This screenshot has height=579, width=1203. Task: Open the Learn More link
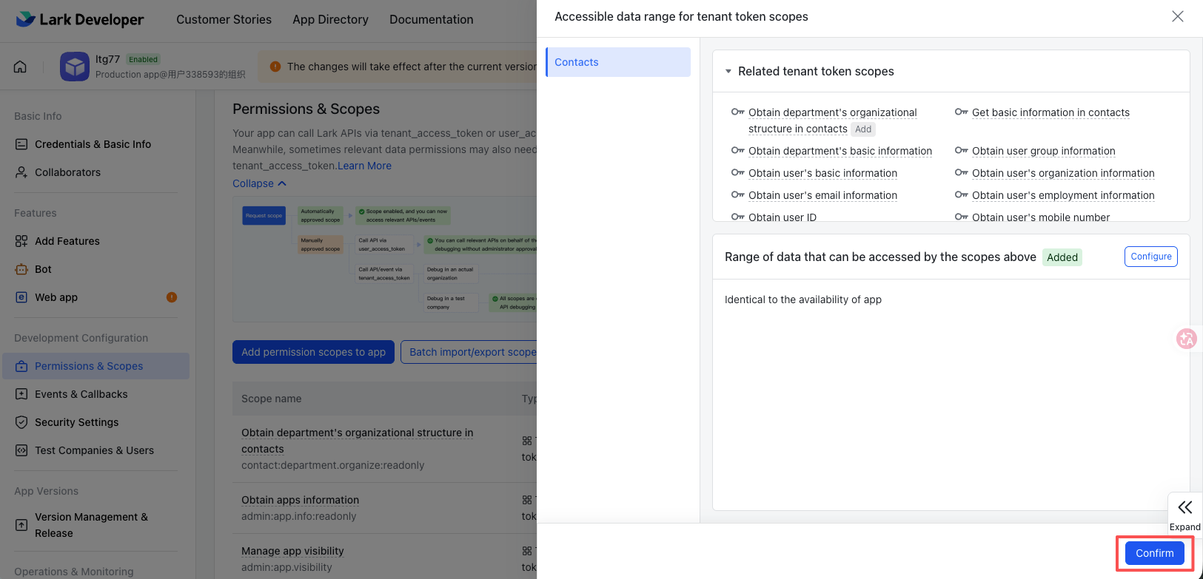[x=364, y=166]
